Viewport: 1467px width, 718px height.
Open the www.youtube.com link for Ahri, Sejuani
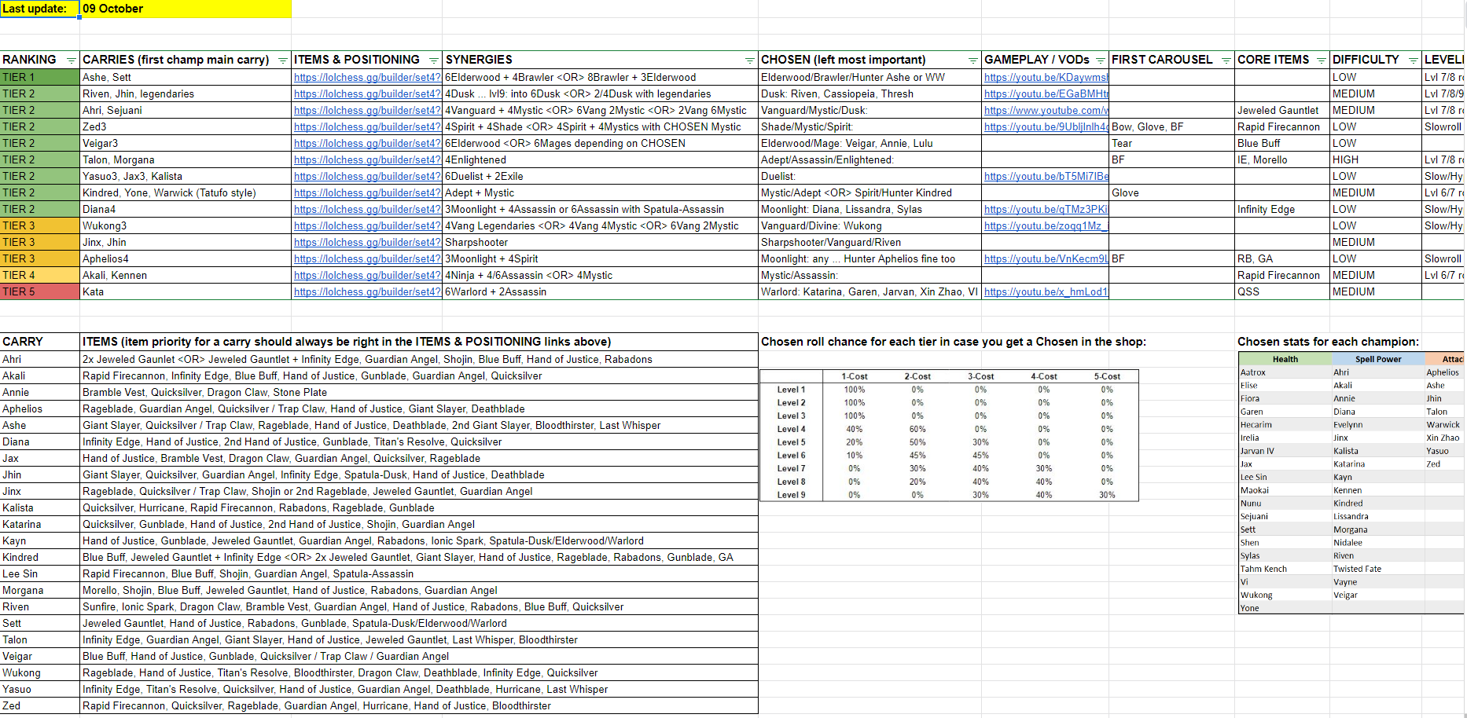1046,110
